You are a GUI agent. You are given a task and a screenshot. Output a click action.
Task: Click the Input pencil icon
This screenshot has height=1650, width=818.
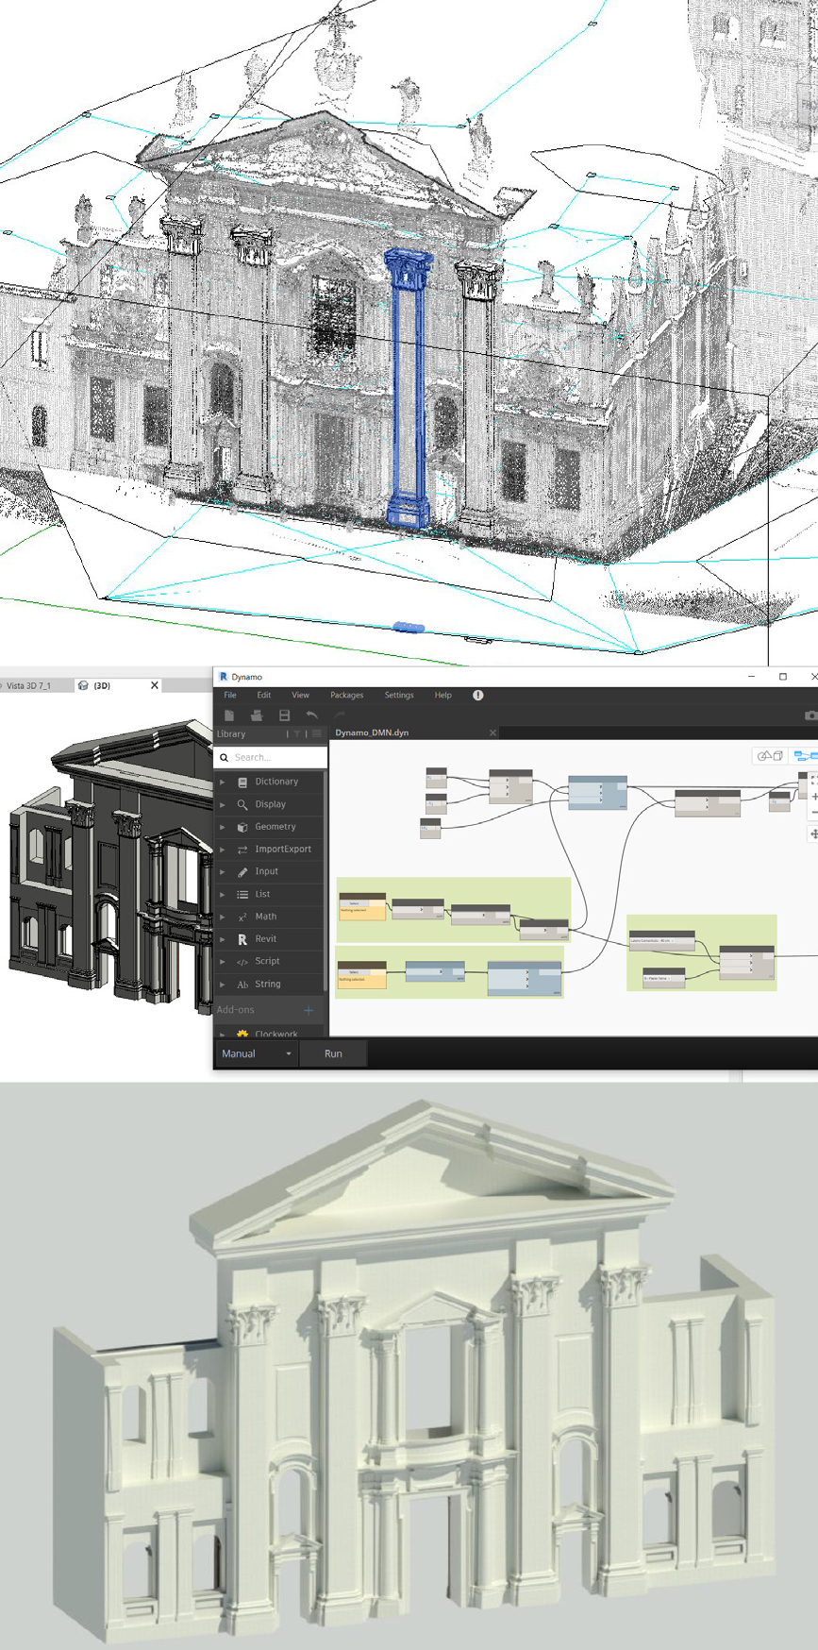click(x=242, y=872)
